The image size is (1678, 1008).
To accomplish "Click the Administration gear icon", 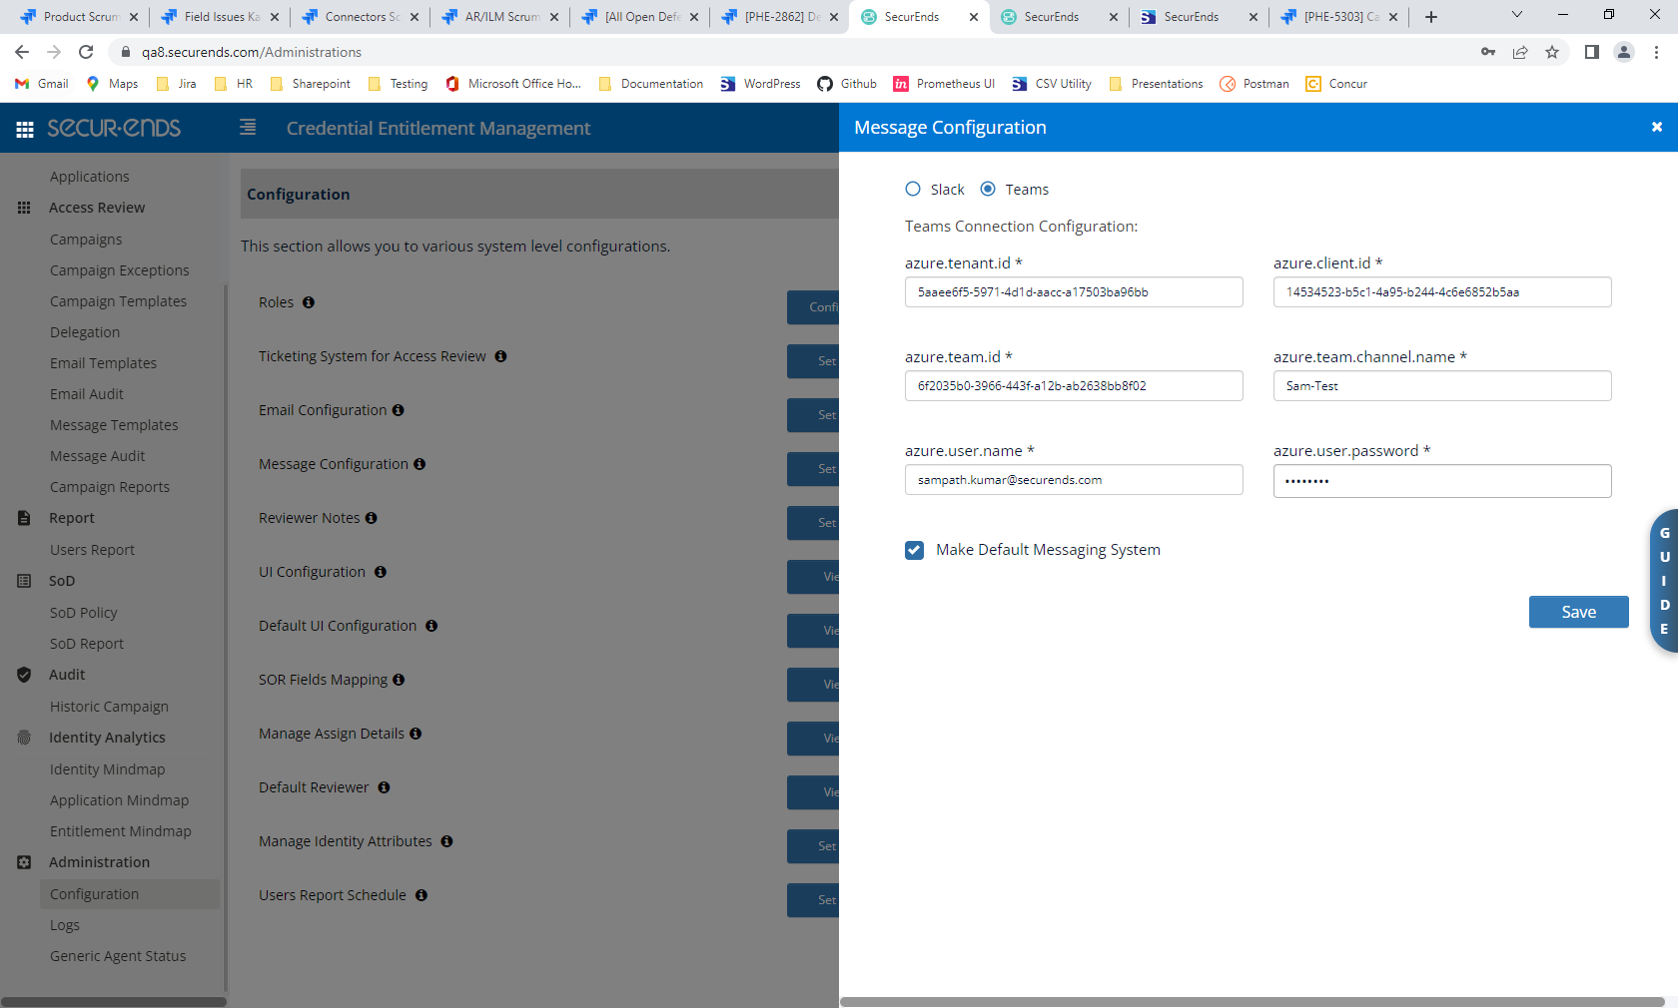I will pos(24,861).
